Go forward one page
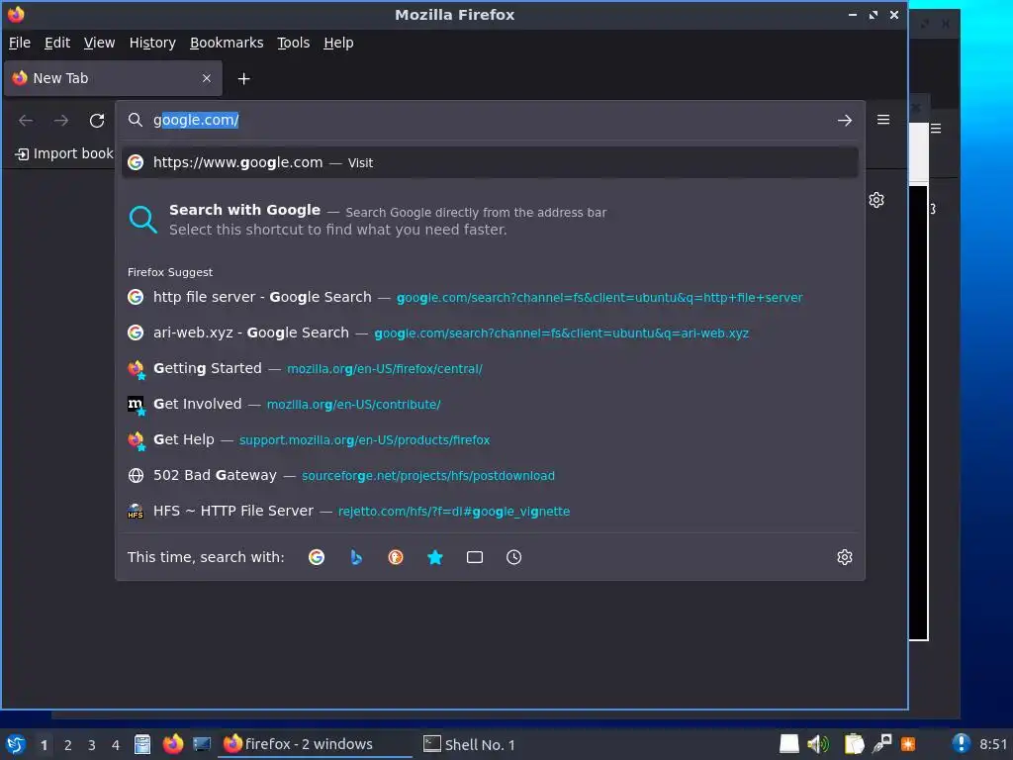The width and height of the screenshot is (1013, 760). 61,120
